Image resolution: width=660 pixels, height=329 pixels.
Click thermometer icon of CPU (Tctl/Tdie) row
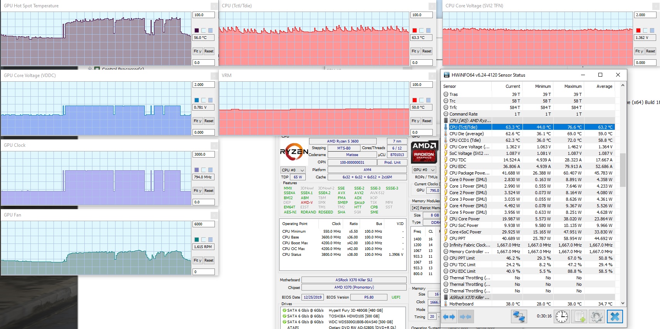point(446,127)
